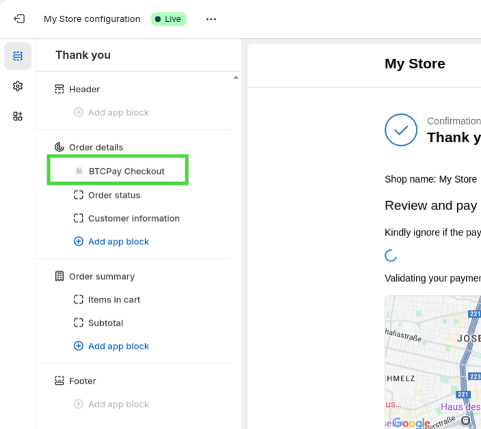Click the My Store preview heading
The image size is (481, 429).
pyautogui.click(x=415, y=64)
